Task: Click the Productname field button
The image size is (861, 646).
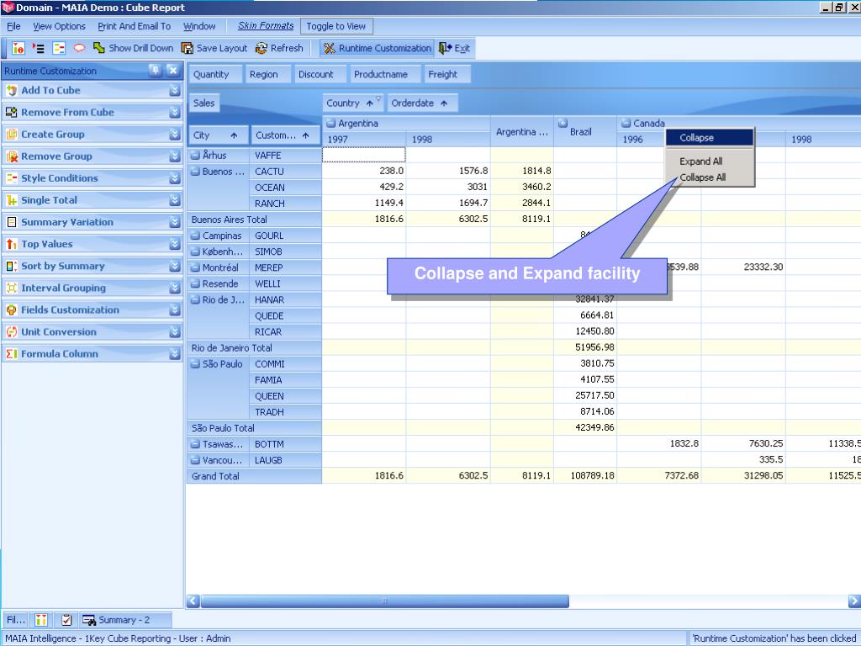Action: 380,74
